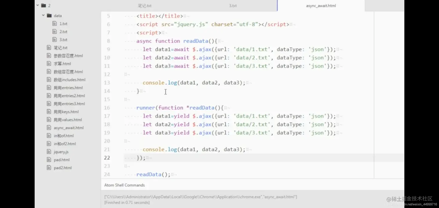Click file icon beside 参数容忍度.html

click(48, 55)
